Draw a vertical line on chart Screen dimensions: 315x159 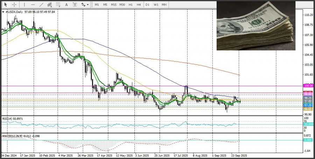(24, 5)
